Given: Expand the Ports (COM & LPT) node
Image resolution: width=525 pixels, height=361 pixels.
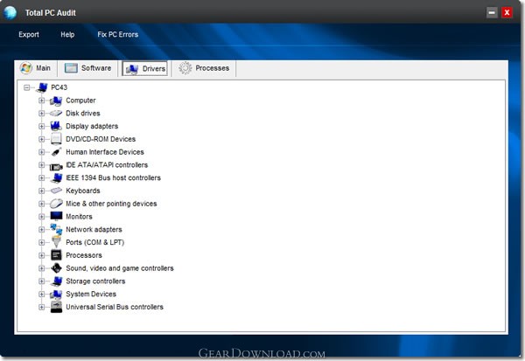Looking at the screenshot, I should pos(41,242).
